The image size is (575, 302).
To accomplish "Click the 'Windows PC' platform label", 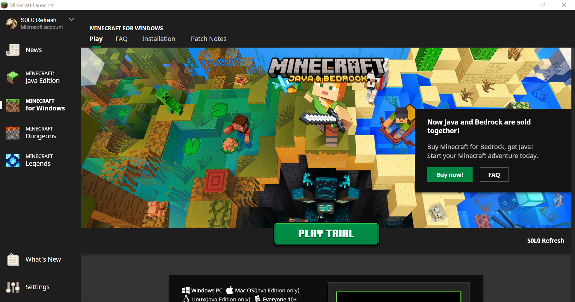I will [x=207, y=290].
